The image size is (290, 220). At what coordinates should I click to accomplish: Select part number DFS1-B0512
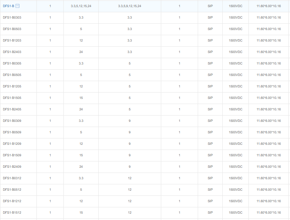tap(12, 190)
